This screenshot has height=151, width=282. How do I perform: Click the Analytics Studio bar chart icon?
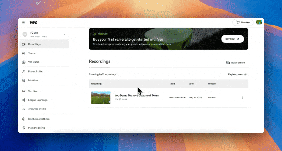pos(24,109)
